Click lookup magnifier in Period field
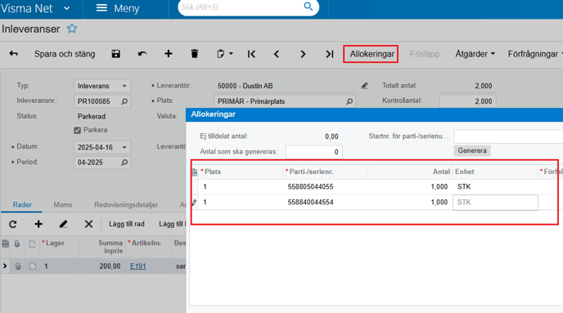The width and height of the screenshot is (563, 313). [x=124, y=163]
